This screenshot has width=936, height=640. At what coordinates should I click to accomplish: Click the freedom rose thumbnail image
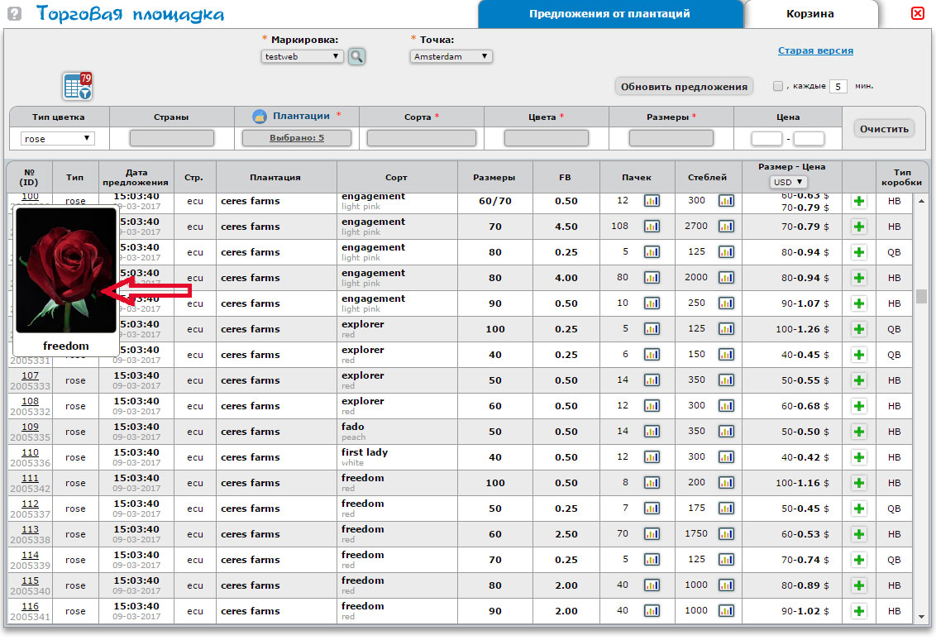[66, 270]
